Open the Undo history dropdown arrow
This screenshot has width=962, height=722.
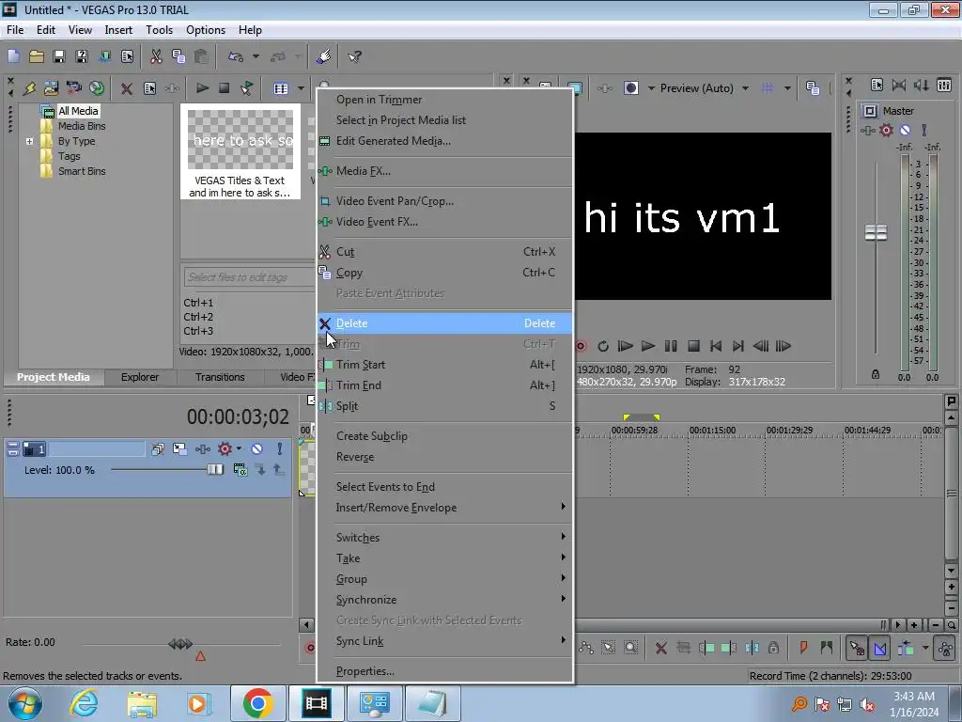click(x=256, y=56)
